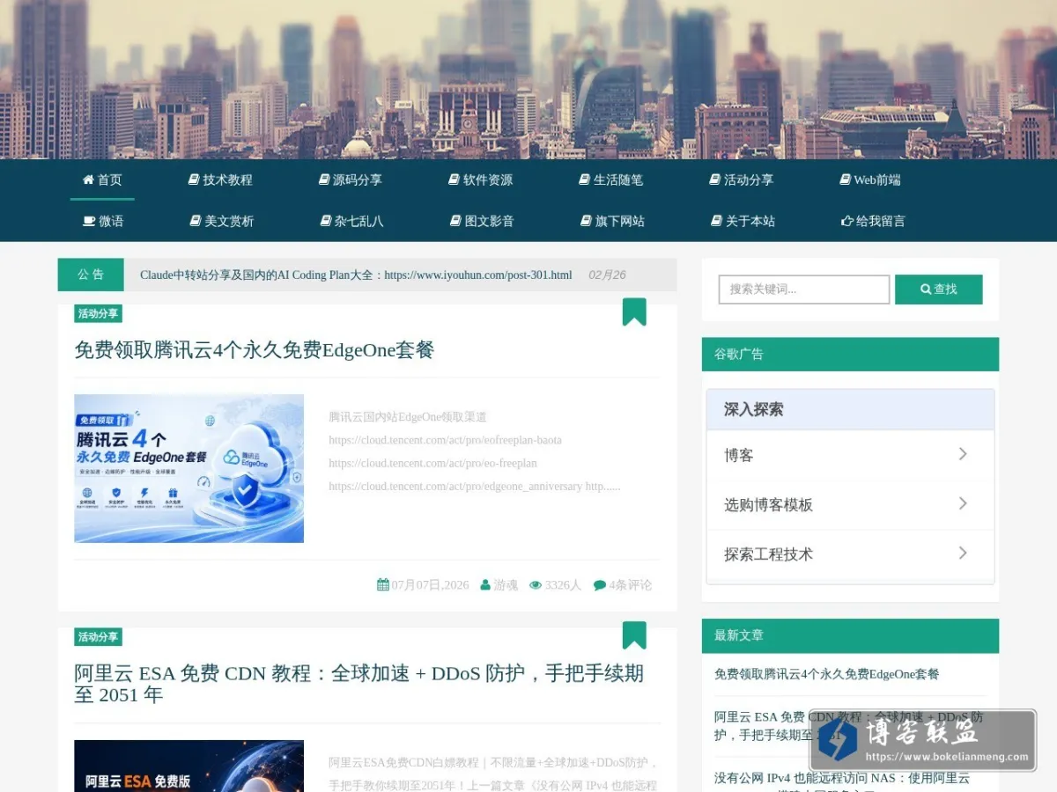Open post title 阿里云 ESA 免费 CDN 教程

[x=358, y=684]
